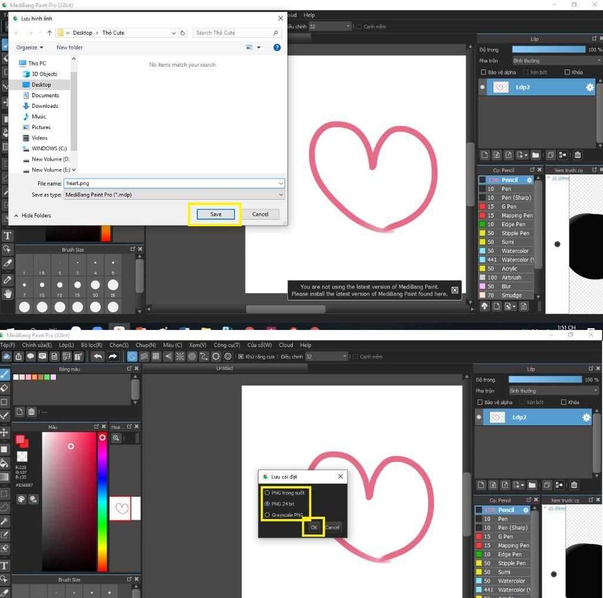The width and height of the screenshot is (603, 598).
Task: Click the Undo arrow in toolbar
Action: tap(98, 356)
